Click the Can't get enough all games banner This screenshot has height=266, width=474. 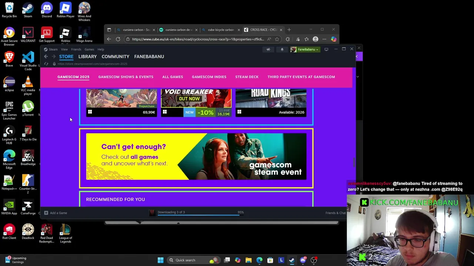[196, 157]
